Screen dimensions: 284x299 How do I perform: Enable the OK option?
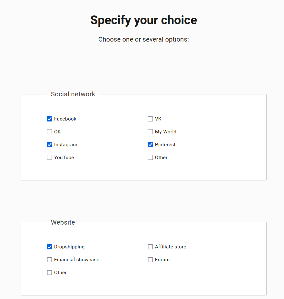tap(49, 131)
